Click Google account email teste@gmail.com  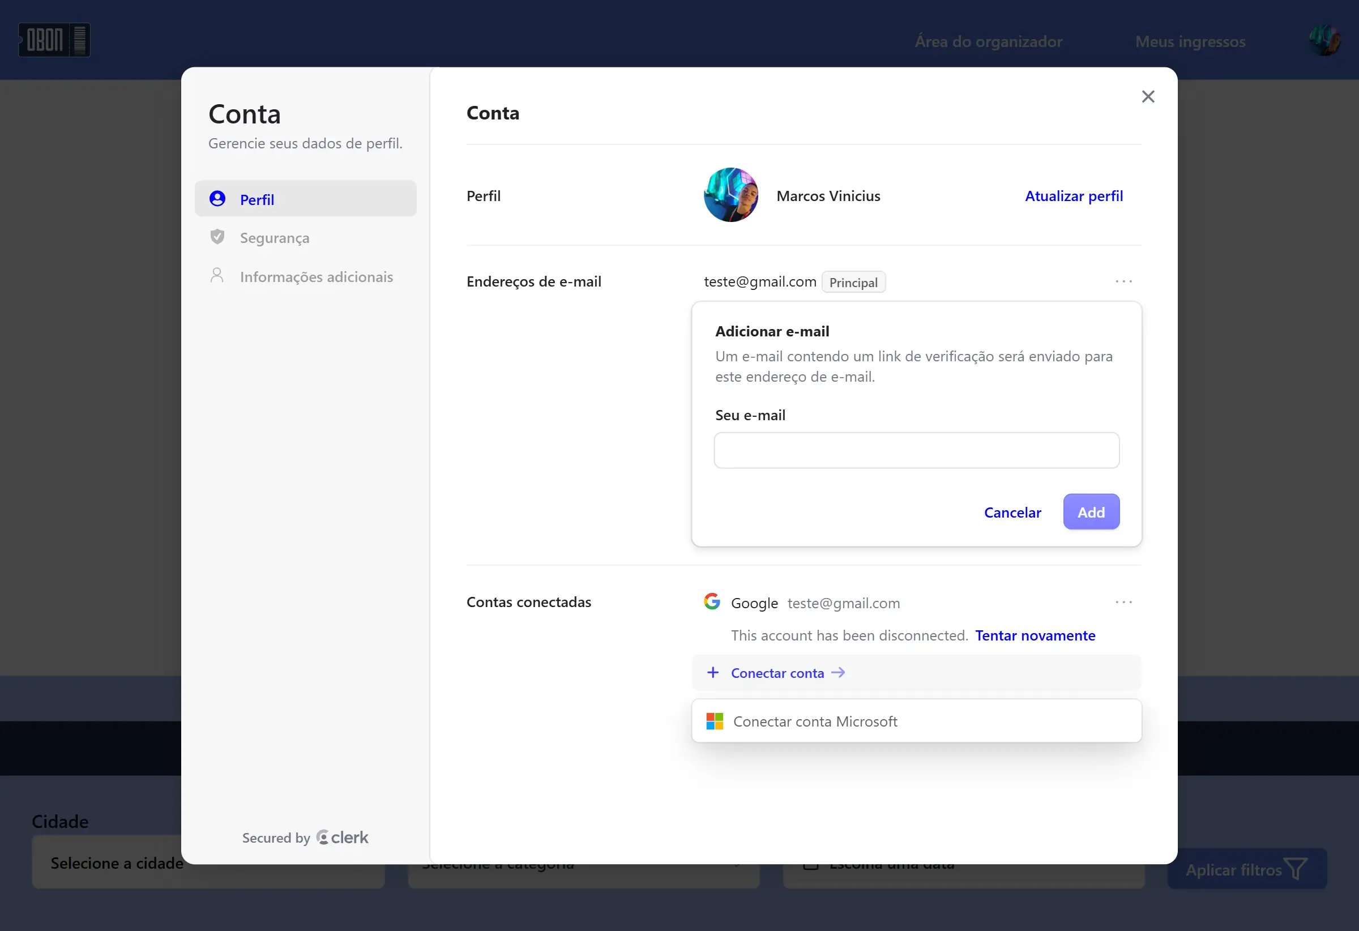(x=843, y=603)
